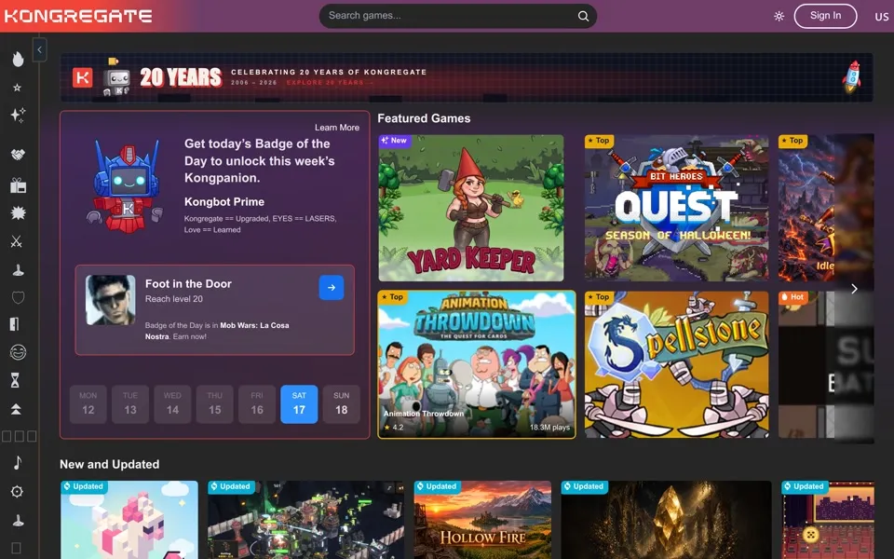Click the Kongbot Prime name text
The width and height of the screenshot is (894, 559).
[x=224, y=202]
